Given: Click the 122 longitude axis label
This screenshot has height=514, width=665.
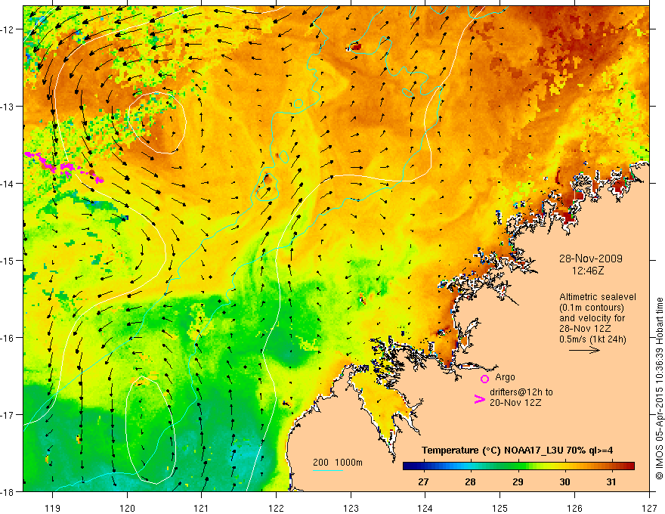Looking at the screenshot, I should pyautogui.click(x=276, y=509).
